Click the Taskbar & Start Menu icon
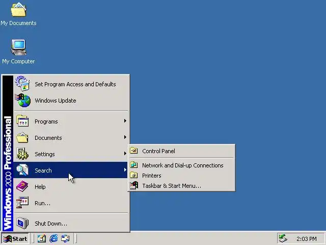This screenshot has width=326, height=245. coord(134,185)
